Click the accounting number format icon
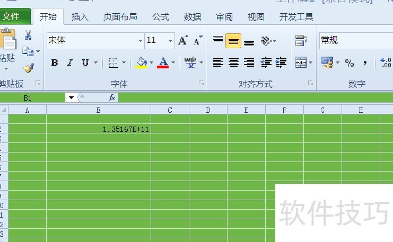This screenshot has width=393, height=242. click(327, 62)
